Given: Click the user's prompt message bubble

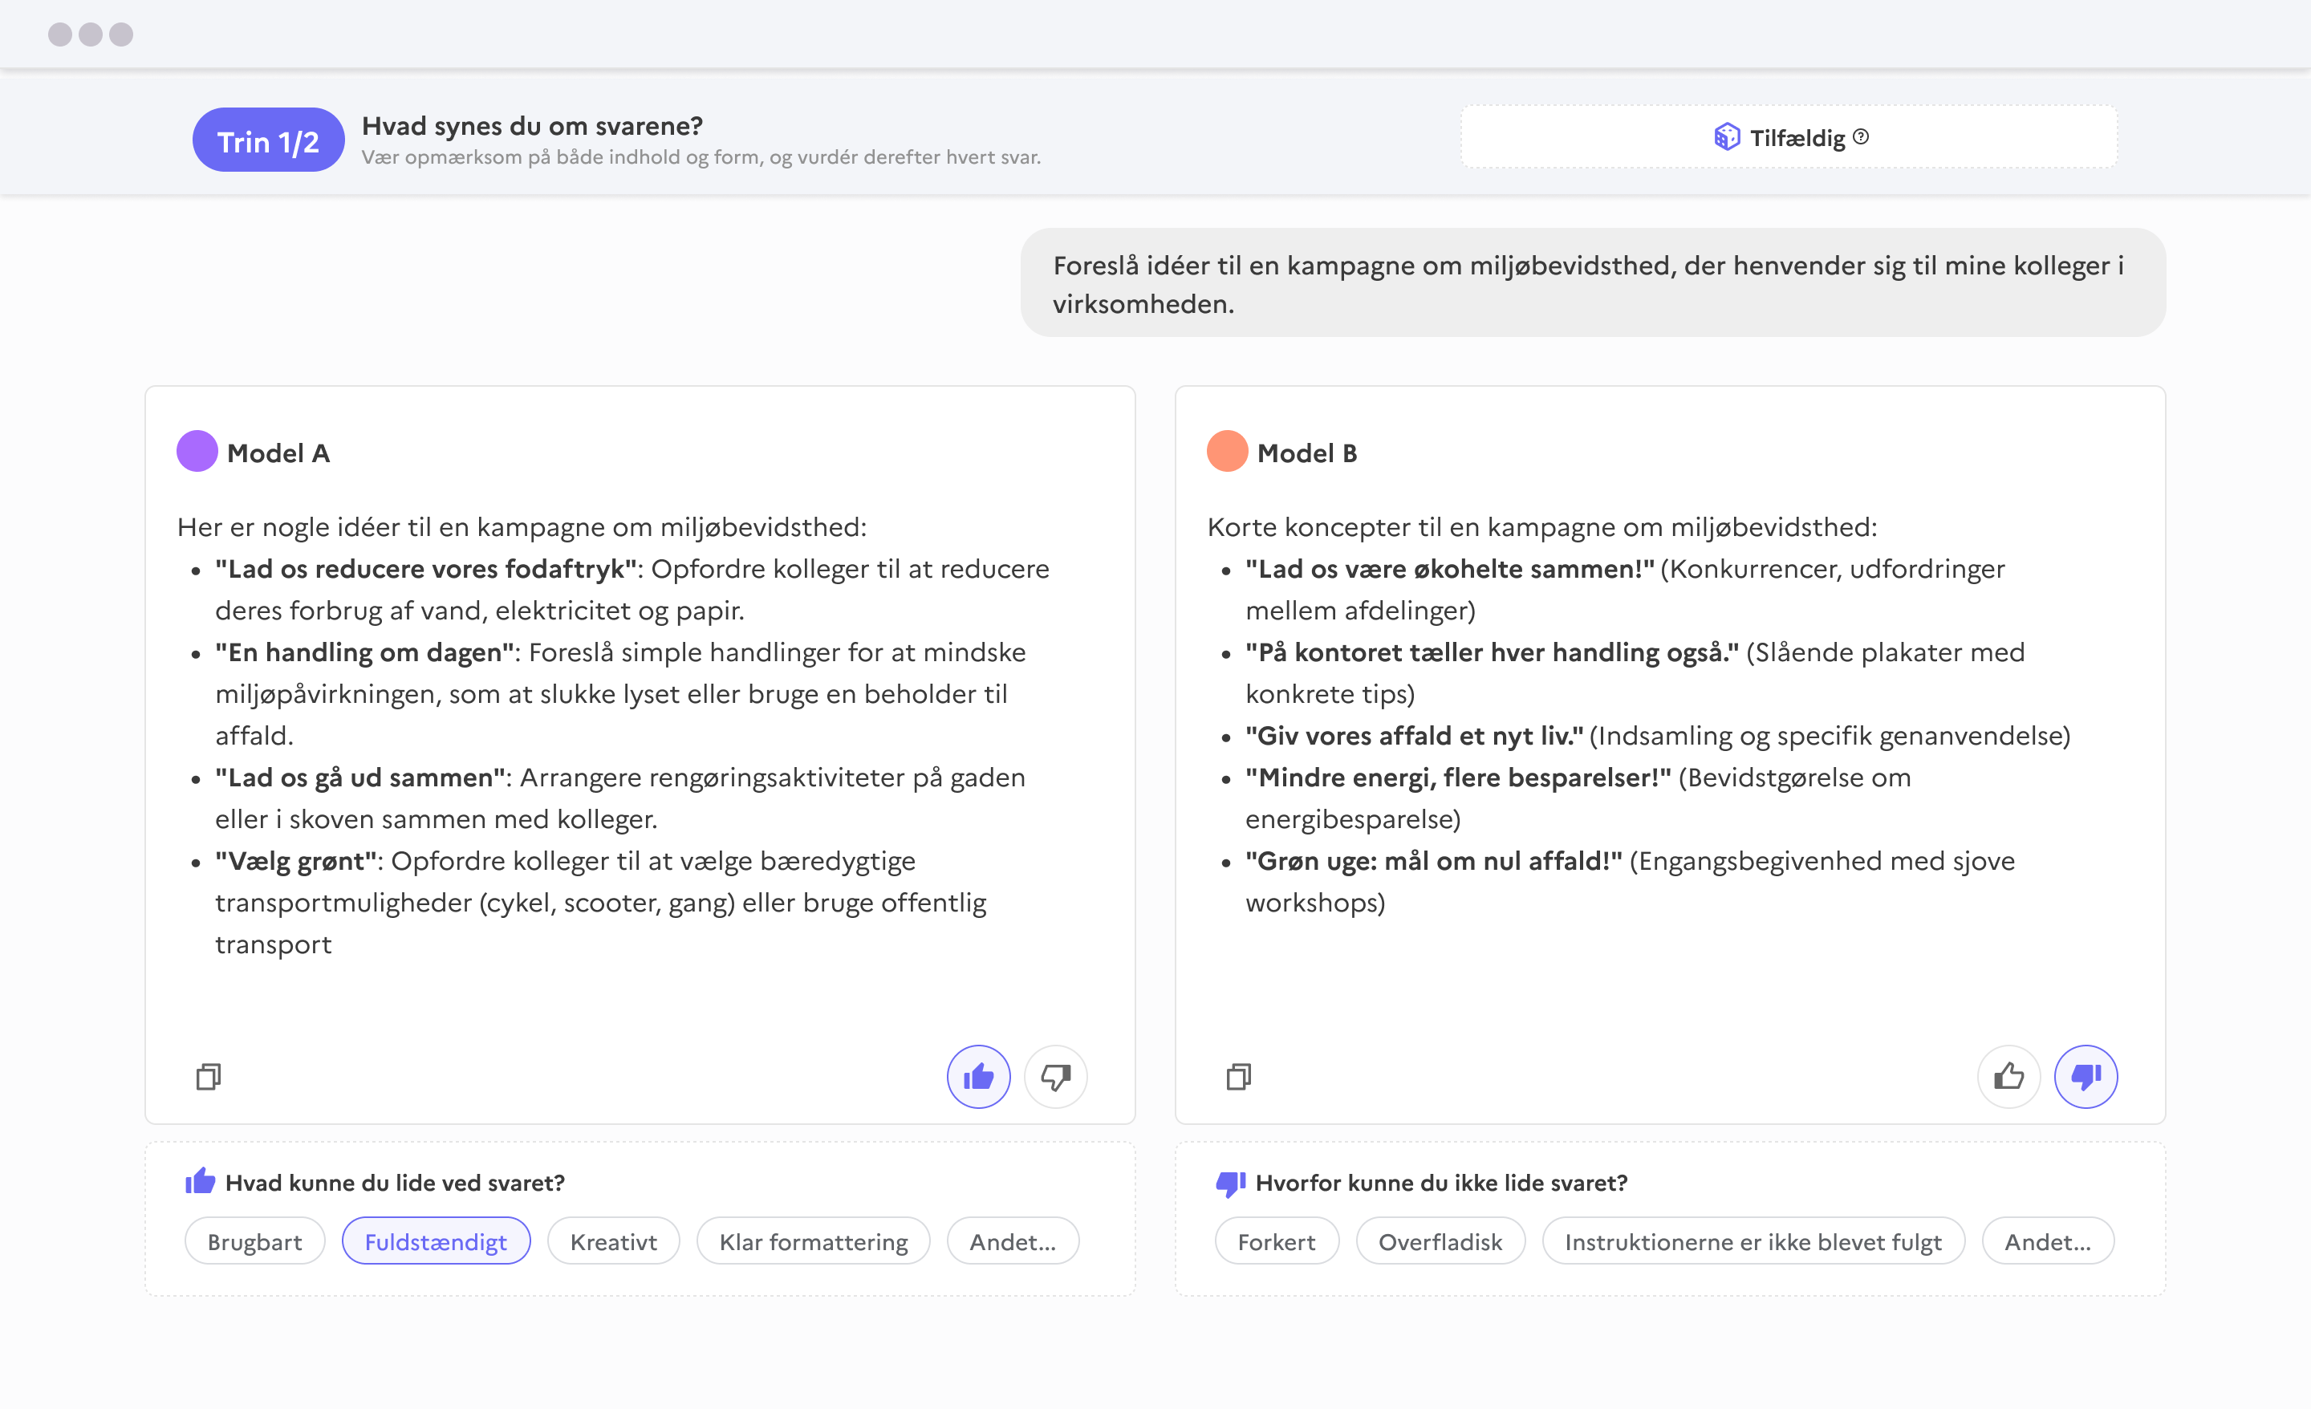Looking at the screenshot, I should [x=1593, y=282].
